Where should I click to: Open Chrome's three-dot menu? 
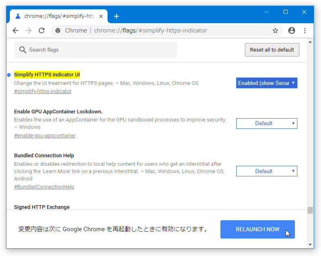tap(305, 30)
